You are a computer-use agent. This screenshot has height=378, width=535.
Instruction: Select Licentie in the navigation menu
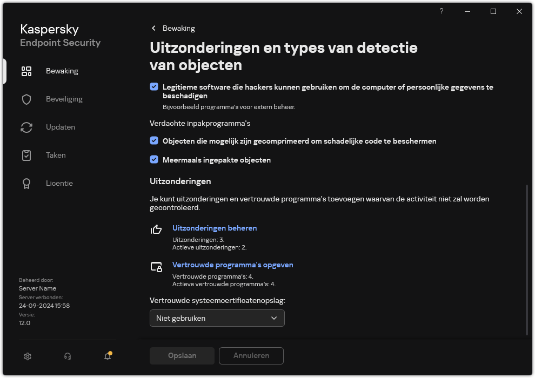pyautogui.click(x=59, y=183)
